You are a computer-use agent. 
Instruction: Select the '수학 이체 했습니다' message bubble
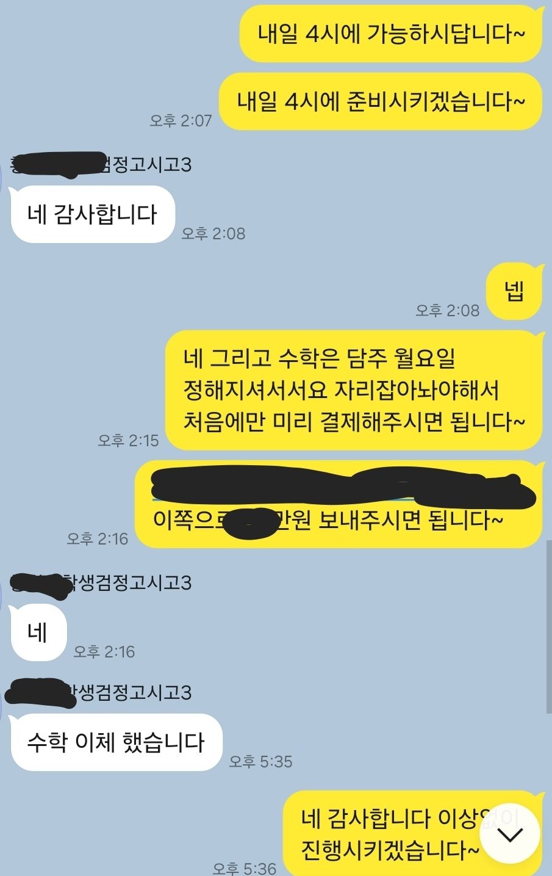(116, 742)
